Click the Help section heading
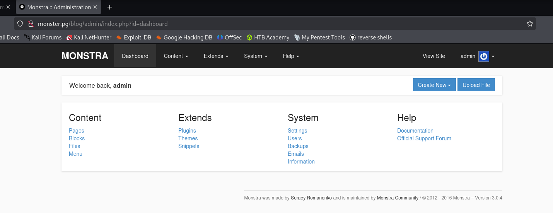This screenshot has height=213, width=553. [406, 118]
